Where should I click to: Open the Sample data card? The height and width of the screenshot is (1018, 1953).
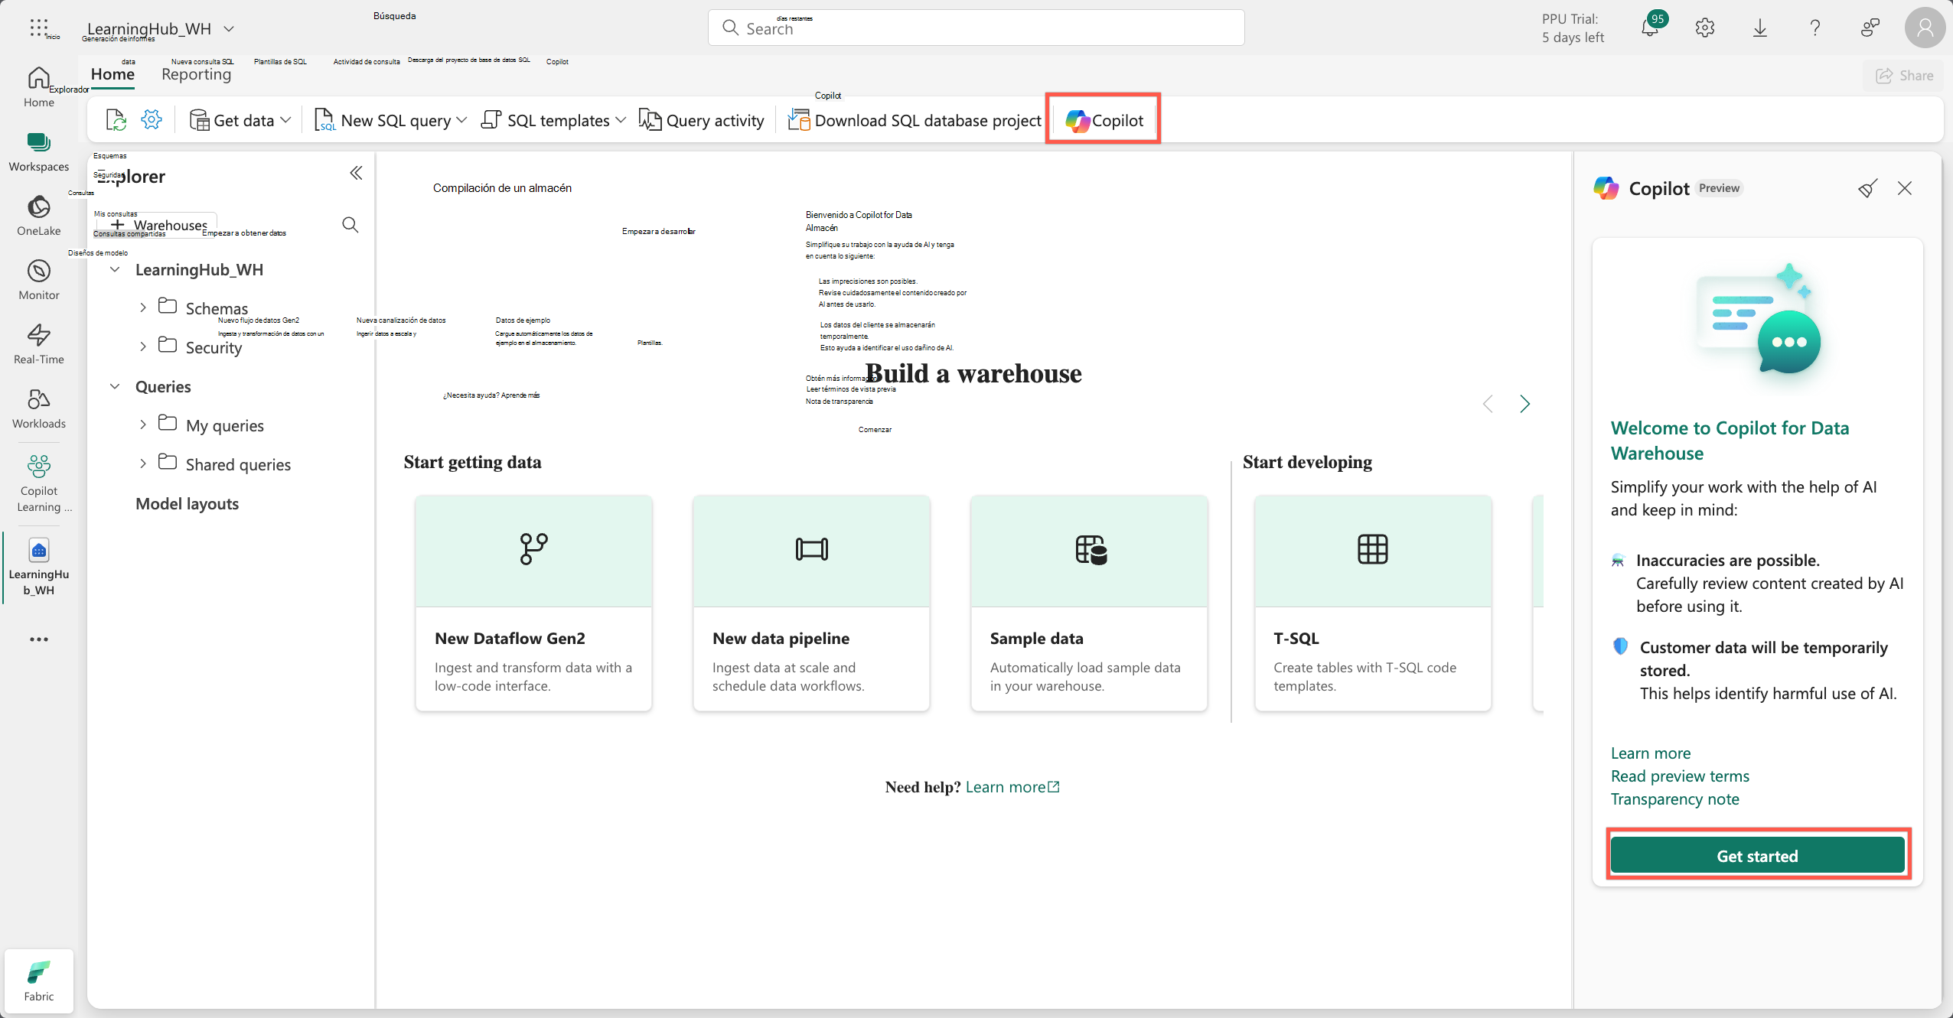(1089, 603)
